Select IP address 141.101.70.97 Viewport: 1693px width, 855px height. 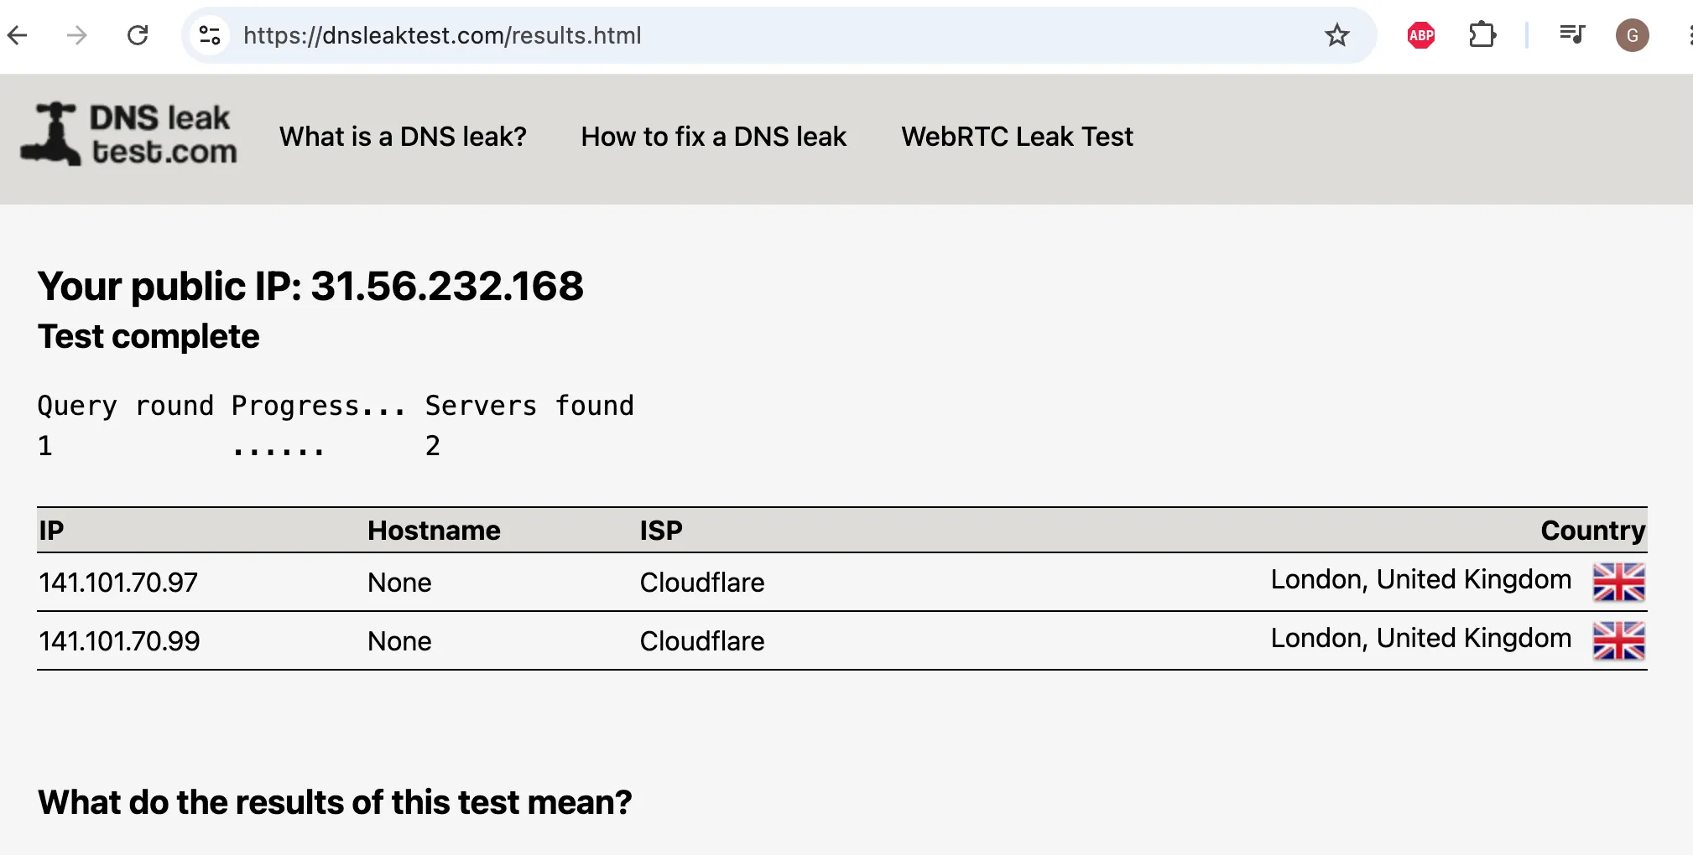(x=118, y=583)
